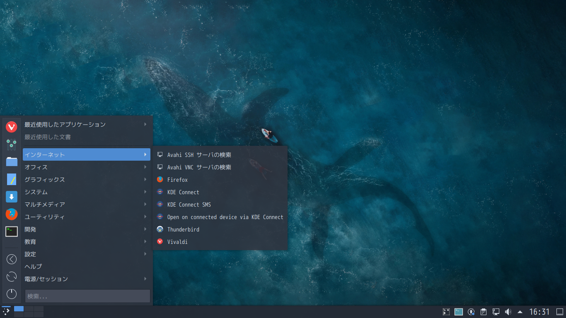Screen dimensions: 566x318
Task: Click the ヘルプ menu entry
Action: coord(87,266)
